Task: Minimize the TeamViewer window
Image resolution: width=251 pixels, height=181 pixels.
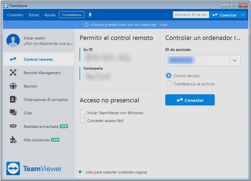Action: 225,6
